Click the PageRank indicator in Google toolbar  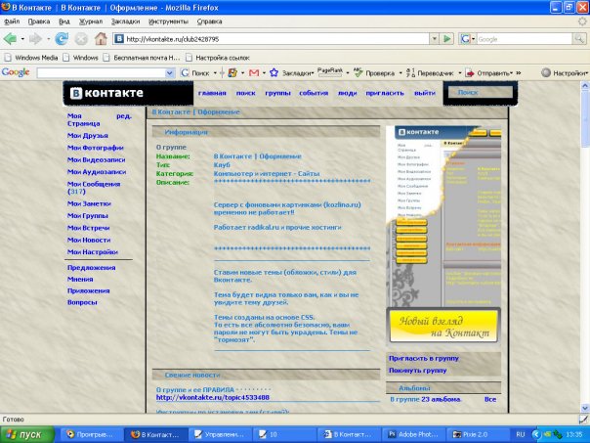(330, 72)
